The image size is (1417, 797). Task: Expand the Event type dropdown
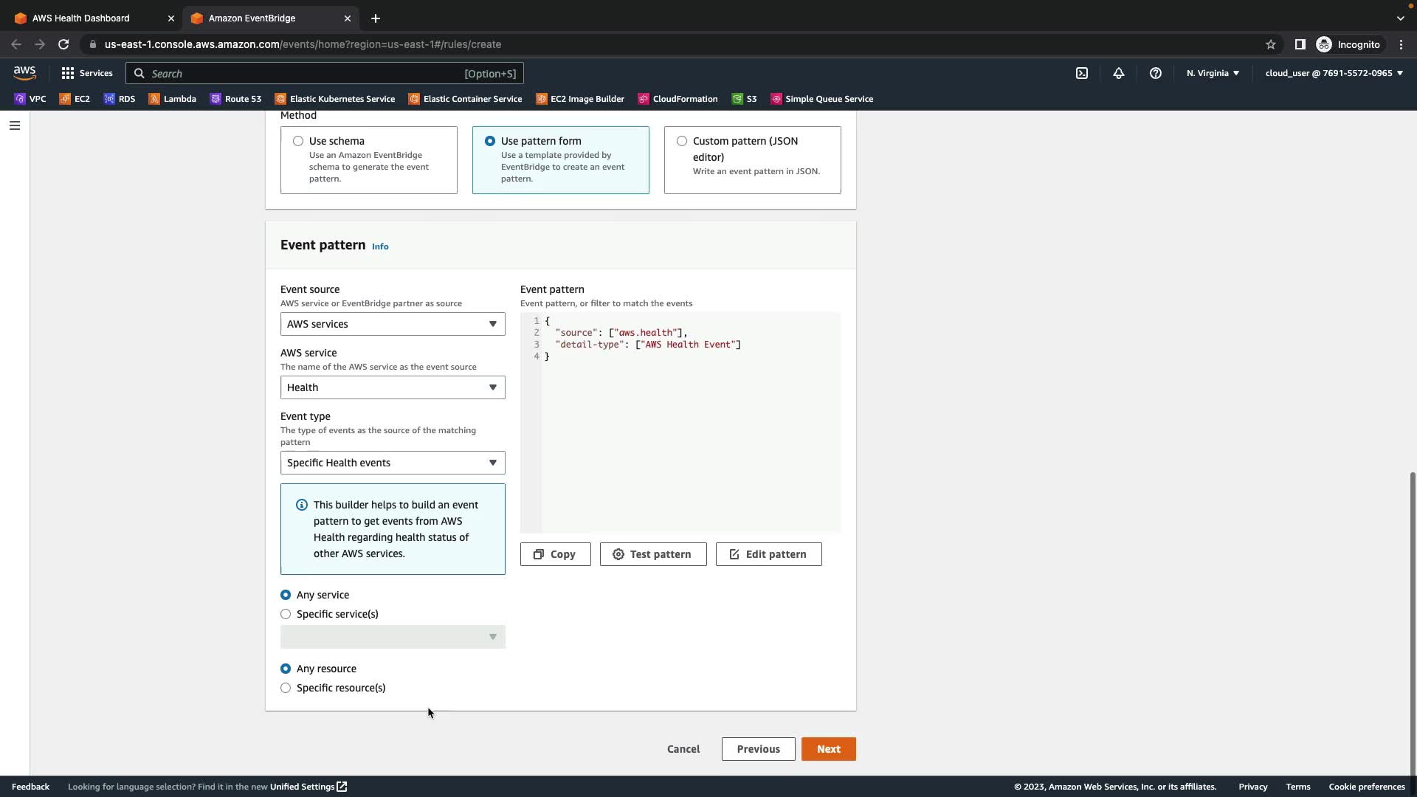pyautogui.click(x=393, y=463)
